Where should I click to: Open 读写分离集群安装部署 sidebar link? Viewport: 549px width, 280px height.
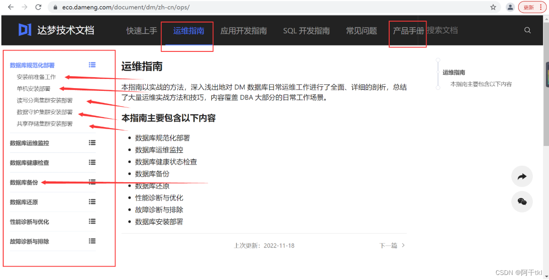45,101
